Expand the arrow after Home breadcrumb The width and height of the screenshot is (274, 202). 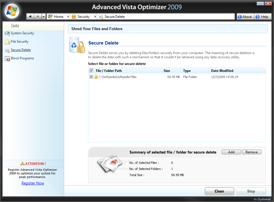coord(68,17)
